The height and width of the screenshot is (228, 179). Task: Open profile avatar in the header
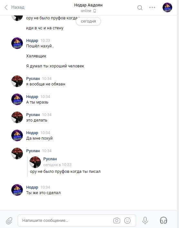pyautogui.click(x=167, y=7)
